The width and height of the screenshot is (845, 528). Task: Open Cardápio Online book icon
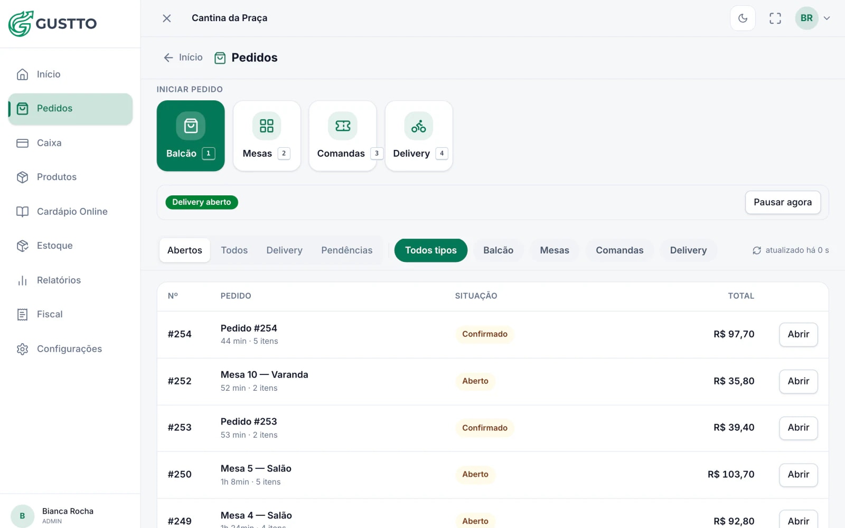22,212
